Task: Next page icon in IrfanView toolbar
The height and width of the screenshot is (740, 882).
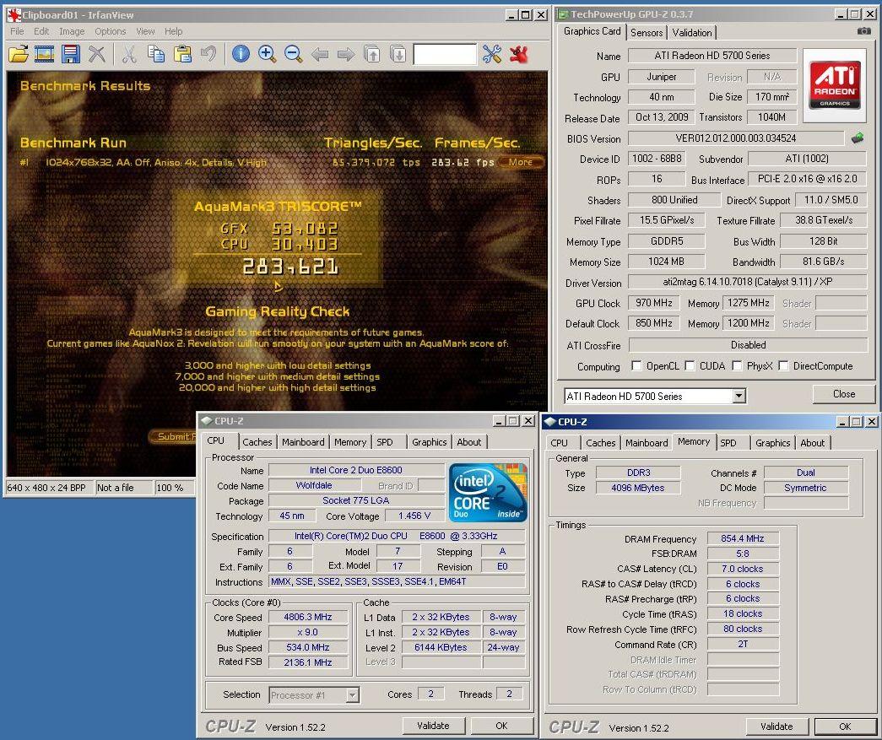Action: point(398,55)
